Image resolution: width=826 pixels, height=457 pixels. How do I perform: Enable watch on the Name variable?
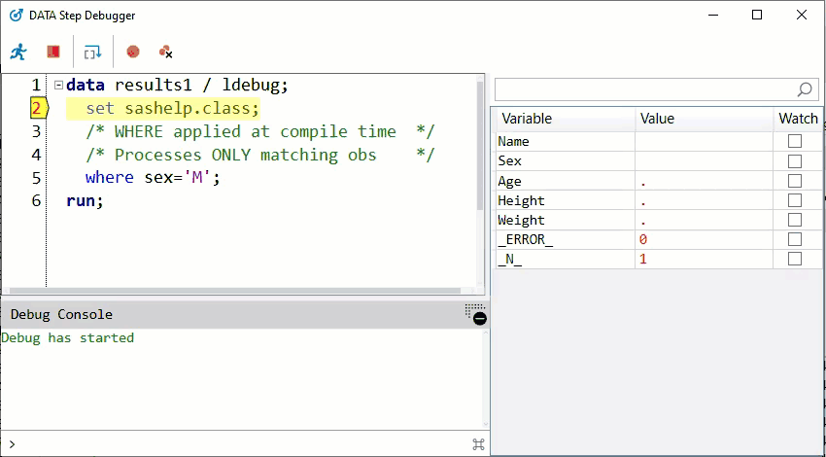coord(794,141)
